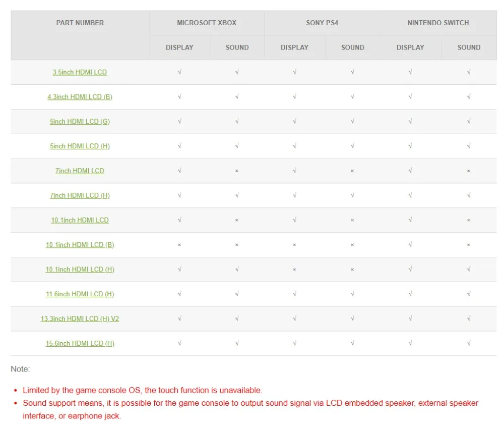This screenshot has height=428, width=504.
Task: Click the PS4 sound cross for 10.1inch HDMI LCD (B)
Action: click(x=352, y=245)
